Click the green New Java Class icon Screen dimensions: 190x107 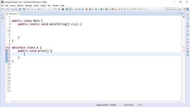[x=90, y=9]
